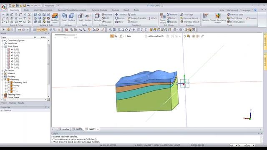Select the Sweep protrude tool
The height and width of the screenshot is (150, 267).
tap(107, 22)
